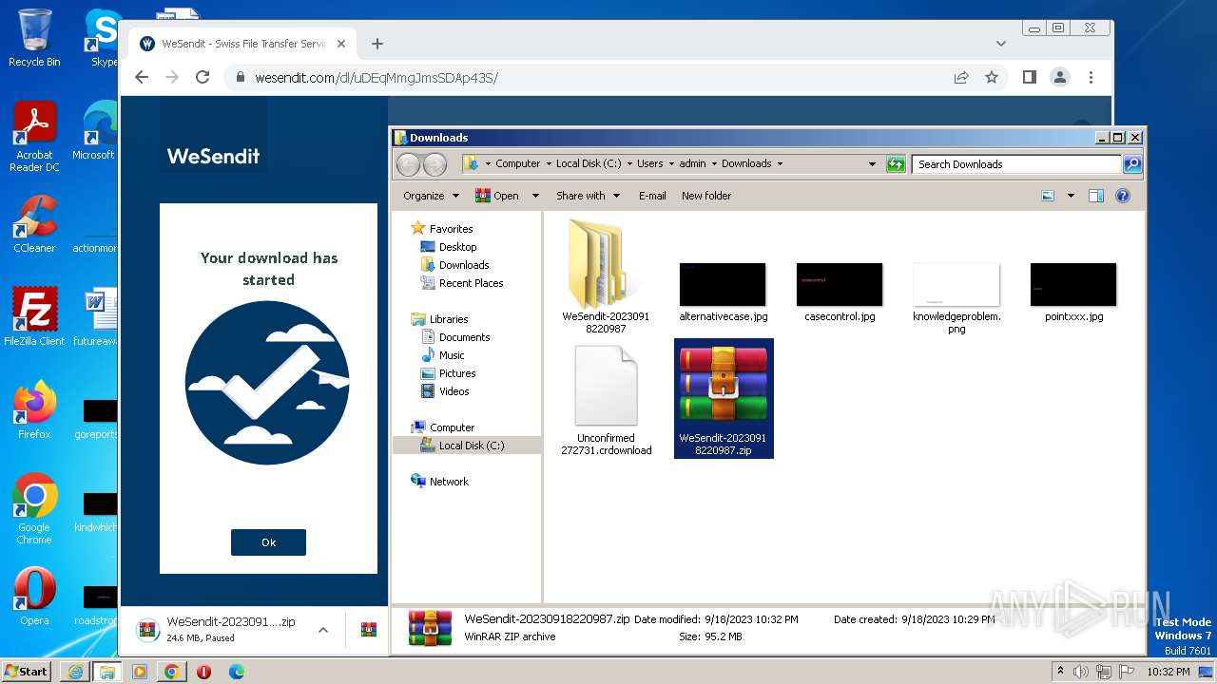Click the taskbar clock 10:32 PM
This screenshot has width=1217, height=684.
(1168, 672)
